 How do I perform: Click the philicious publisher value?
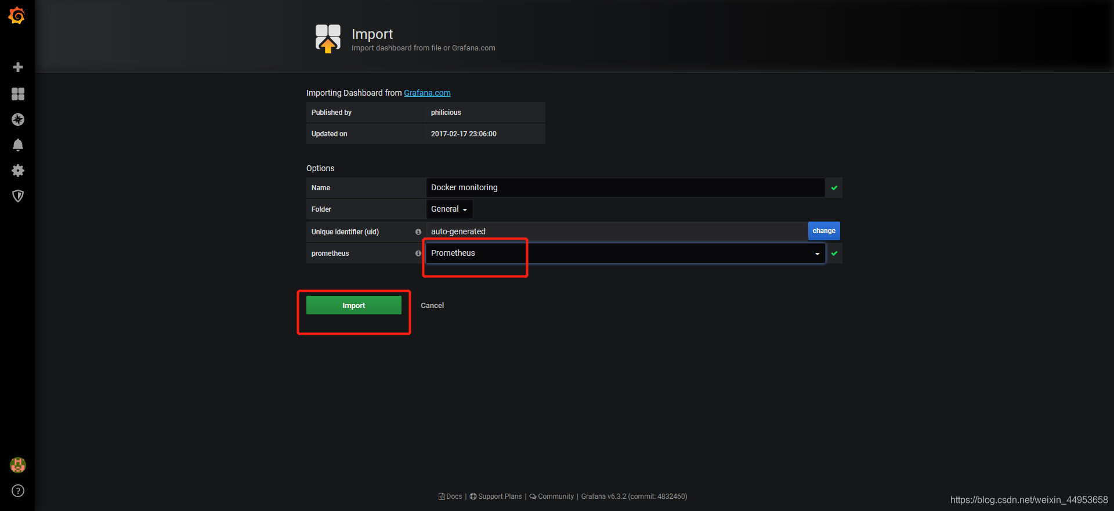point(446,113)
